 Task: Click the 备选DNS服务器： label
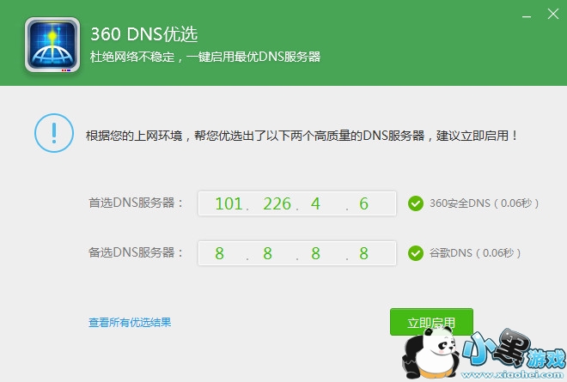click(136, 252)
